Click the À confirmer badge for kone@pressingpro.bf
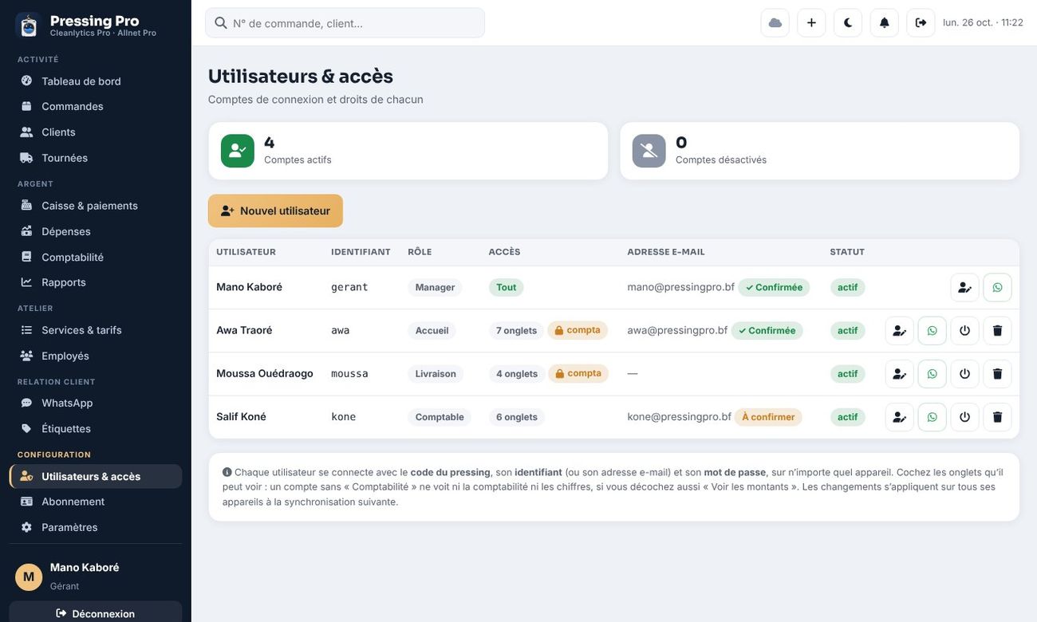 pos(768,417)
